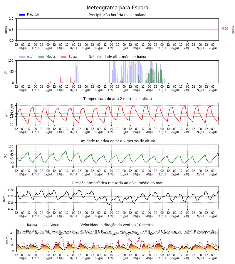Click the Vento black legend line
Viewport: 235px width, 264px height.
pyautogui.click(x=46, y=225)
